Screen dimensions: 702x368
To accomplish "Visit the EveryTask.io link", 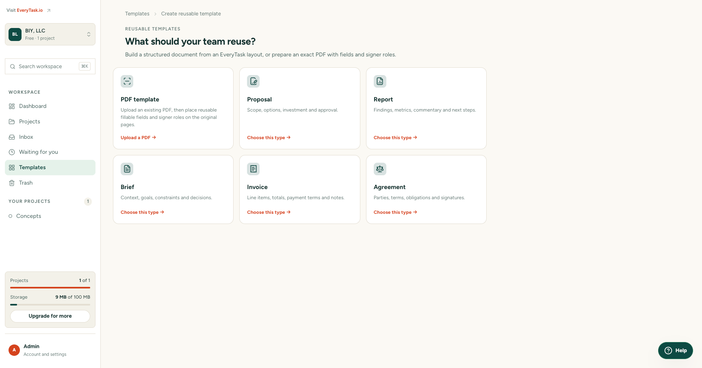I will [30, 11].
